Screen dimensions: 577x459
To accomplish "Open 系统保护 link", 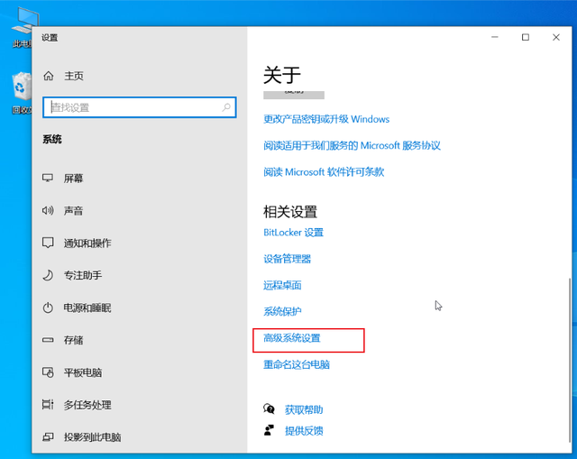I will [x=282, y=312].
